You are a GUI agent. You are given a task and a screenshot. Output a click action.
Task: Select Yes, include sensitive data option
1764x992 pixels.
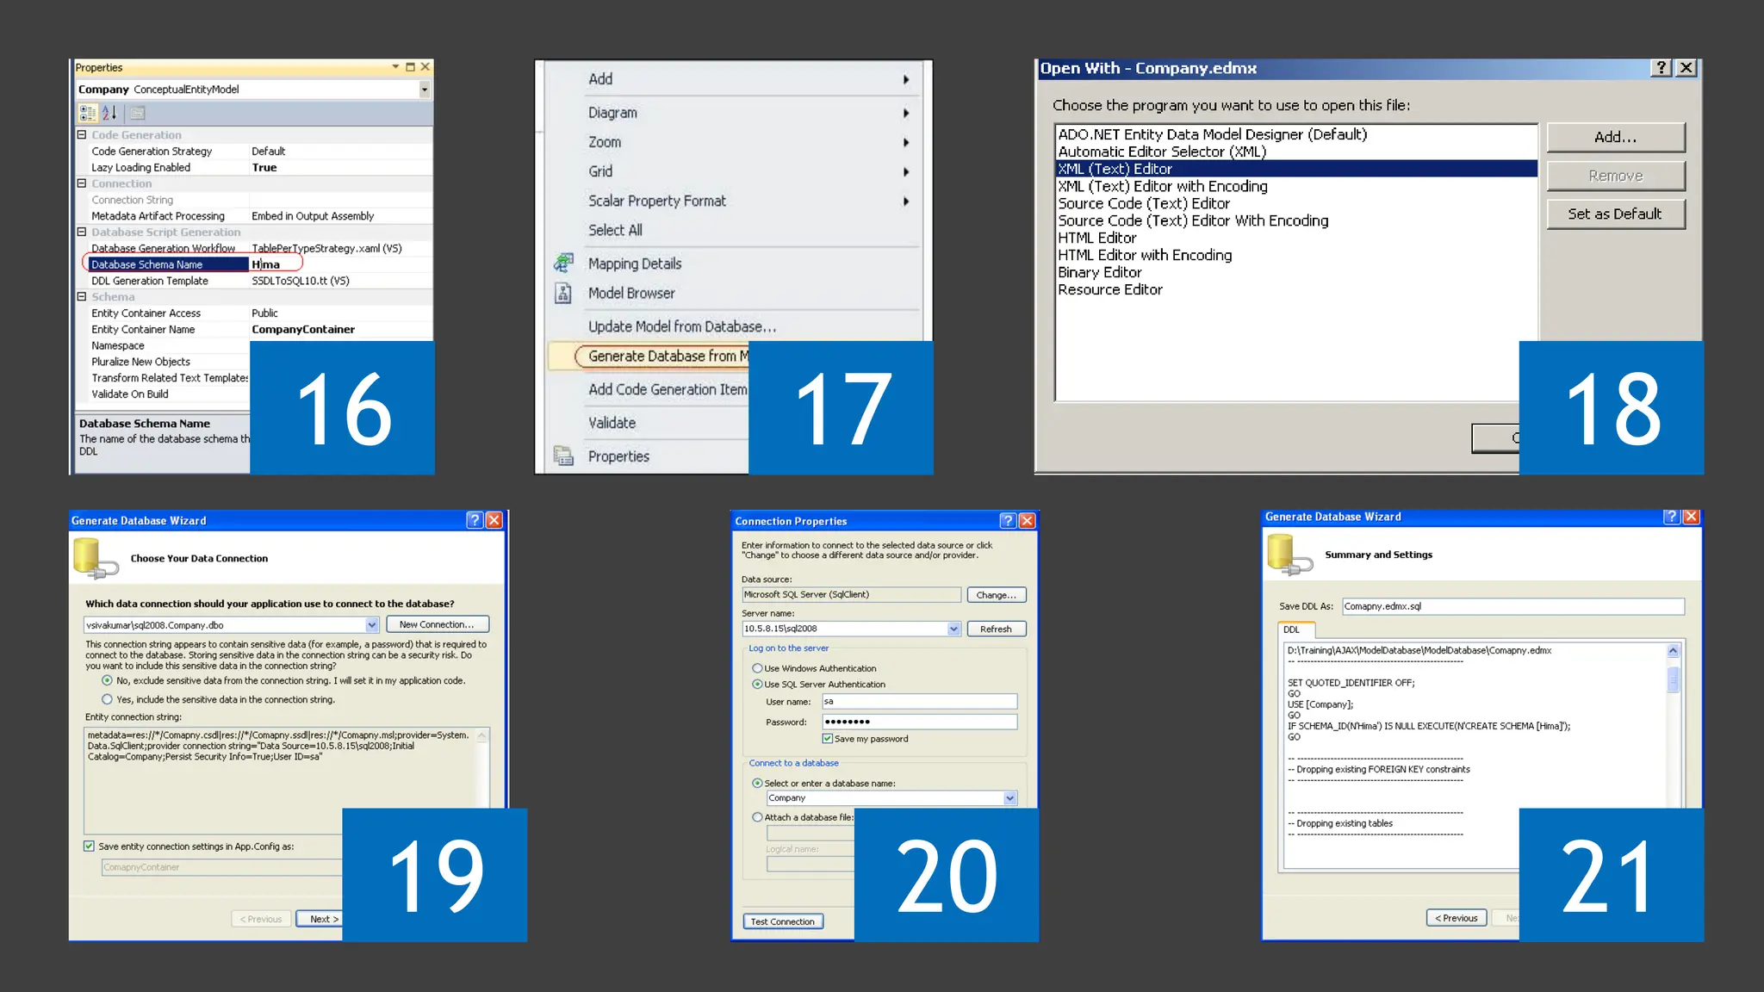click(x=107, y=700)
